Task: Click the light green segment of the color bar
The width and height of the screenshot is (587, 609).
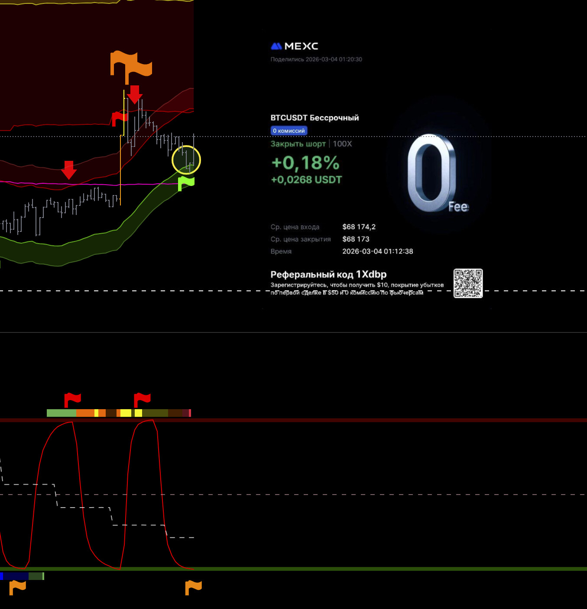Action: (61, 413)
